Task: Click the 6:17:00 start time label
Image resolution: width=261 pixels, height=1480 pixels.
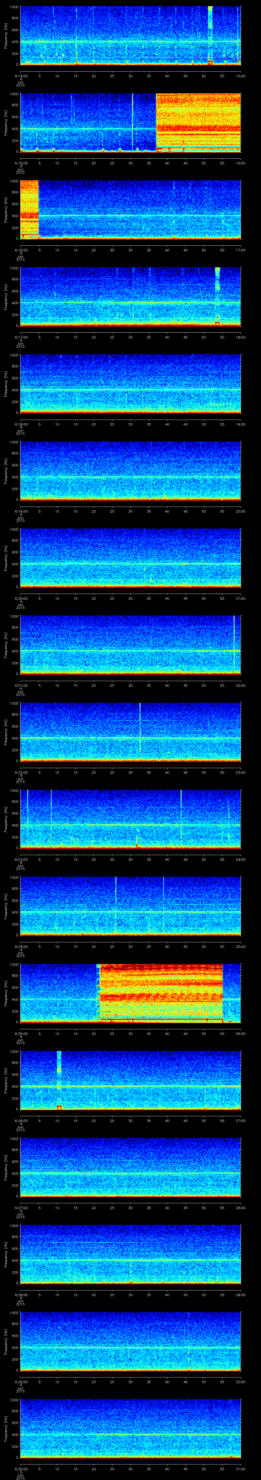Action: point(21,337)
